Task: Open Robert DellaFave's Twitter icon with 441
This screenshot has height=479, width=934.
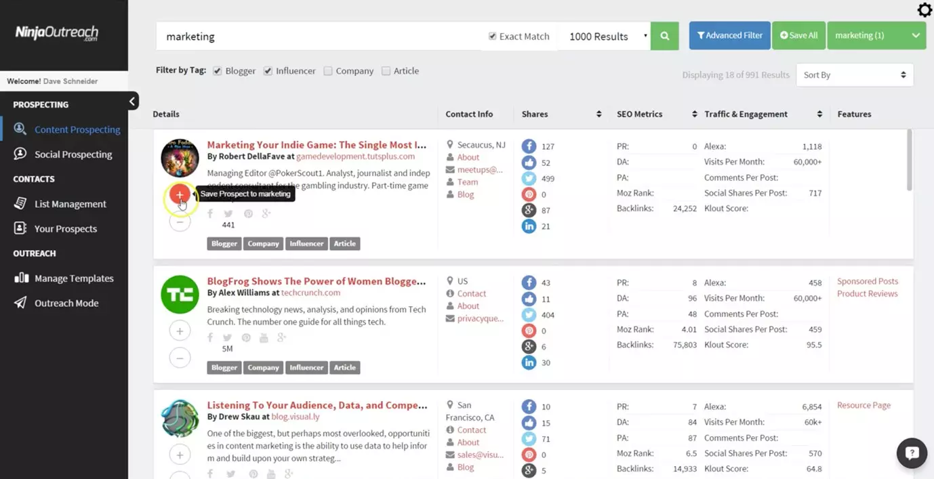Action: (x=228, y=213)
